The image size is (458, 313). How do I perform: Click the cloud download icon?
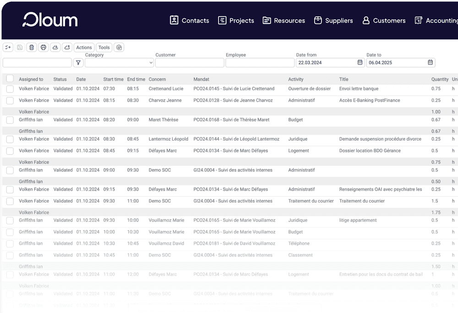[x=55, y=47]
